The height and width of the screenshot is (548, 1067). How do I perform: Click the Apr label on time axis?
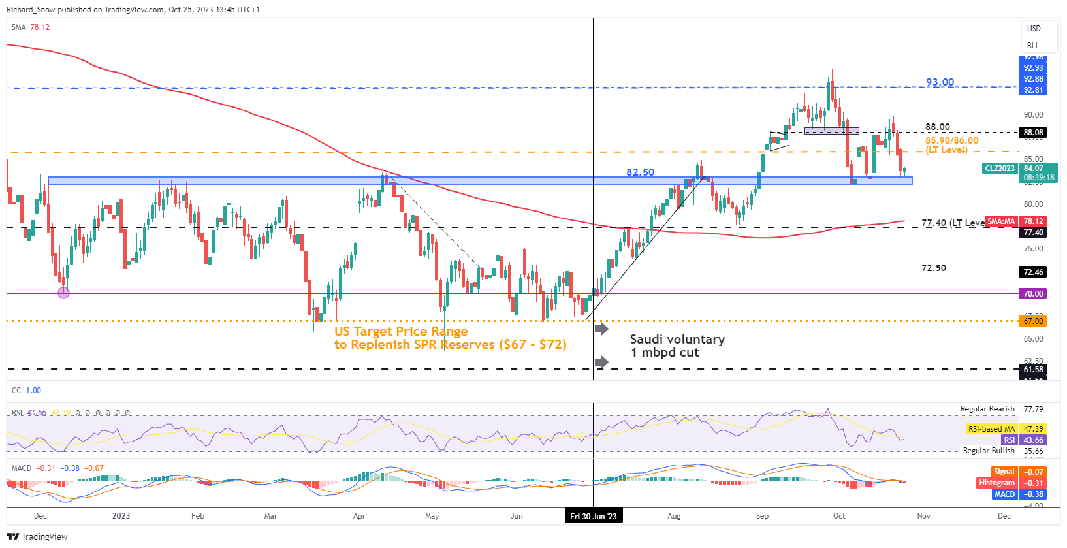pos(359,516)
